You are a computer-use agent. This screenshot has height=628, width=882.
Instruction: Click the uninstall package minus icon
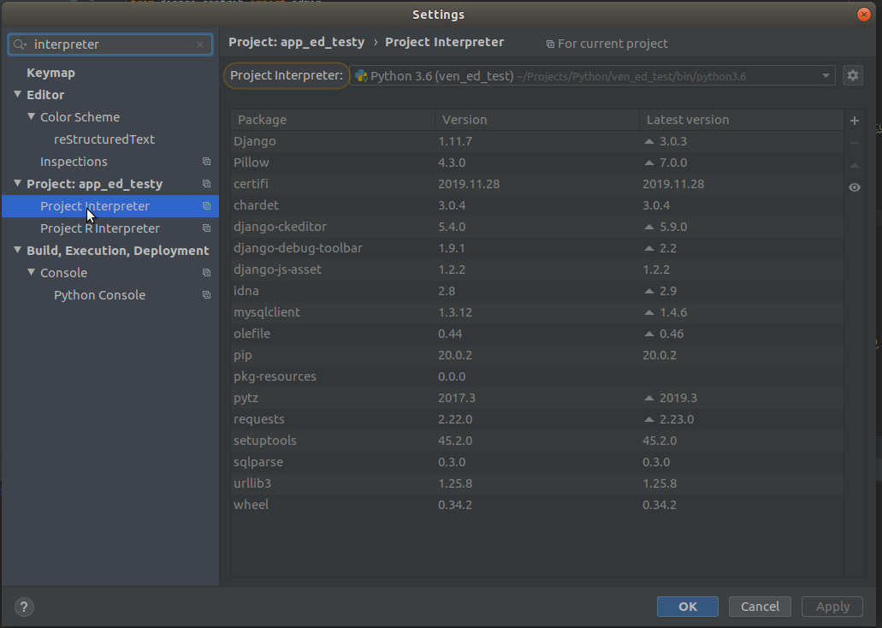(x=855, y=143)
